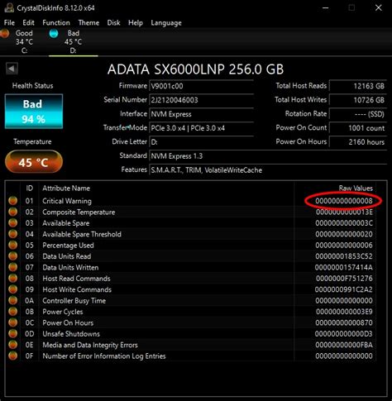Click raw value 000000000003E9
The image size is (392, 401).
(344, 312)
